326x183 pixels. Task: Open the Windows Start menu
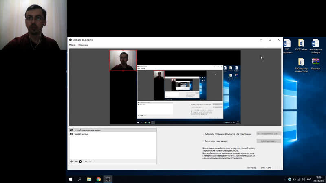pos(70,179)
